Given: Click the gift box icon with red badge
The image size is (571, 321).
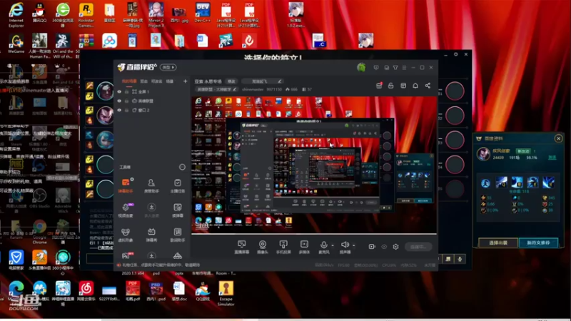Looking at the screenshot, I should (379, 86).
